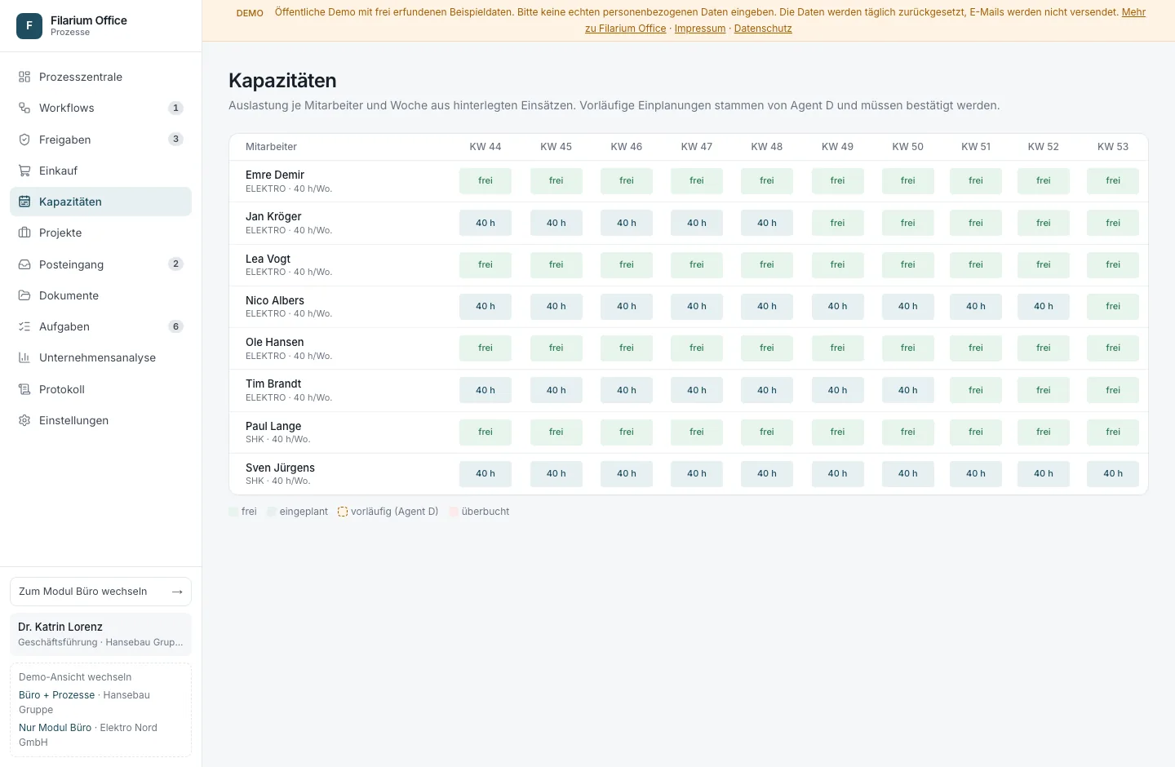
Task: Switch demo view to Büro + Prozesse
Action: tap(57, 695)
